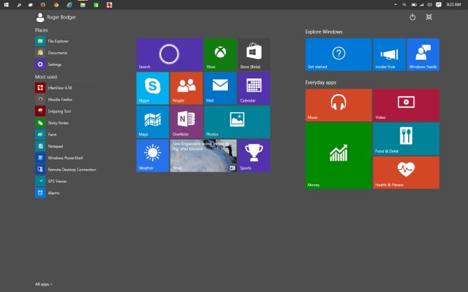Launch the Maps tile
468x292 pixels.
click(x=152, y=122)
